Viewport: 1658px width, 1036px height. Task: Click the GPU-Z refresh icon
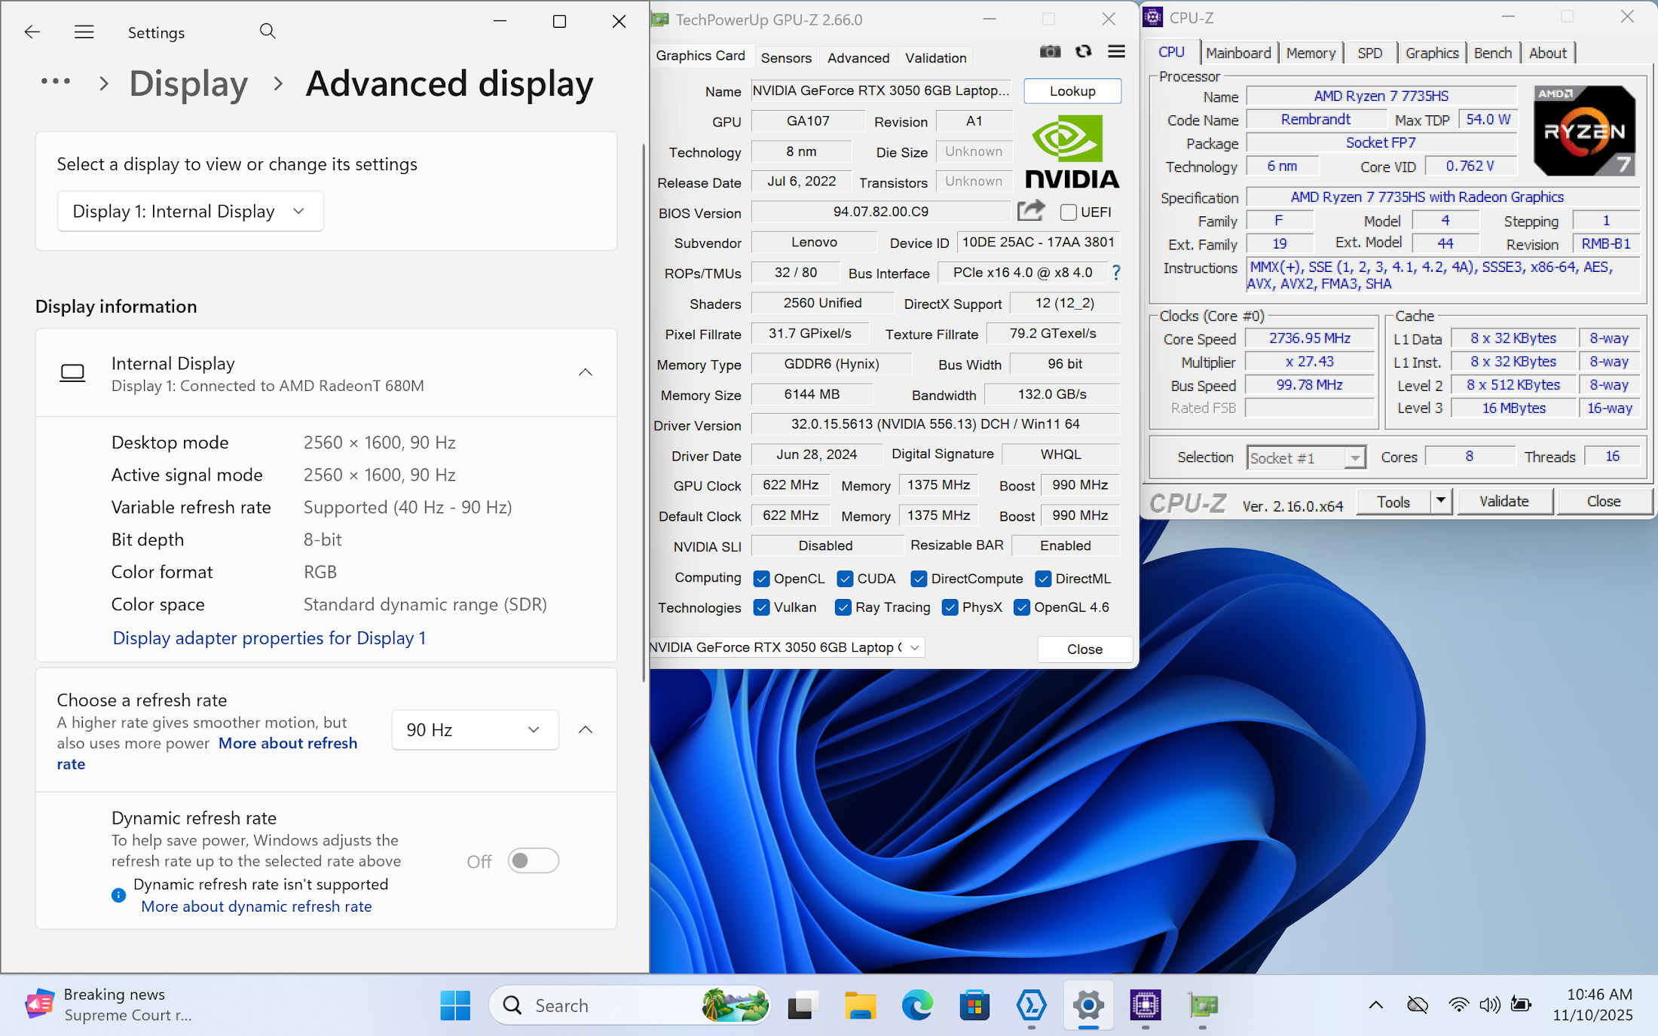click(1083, 51)
